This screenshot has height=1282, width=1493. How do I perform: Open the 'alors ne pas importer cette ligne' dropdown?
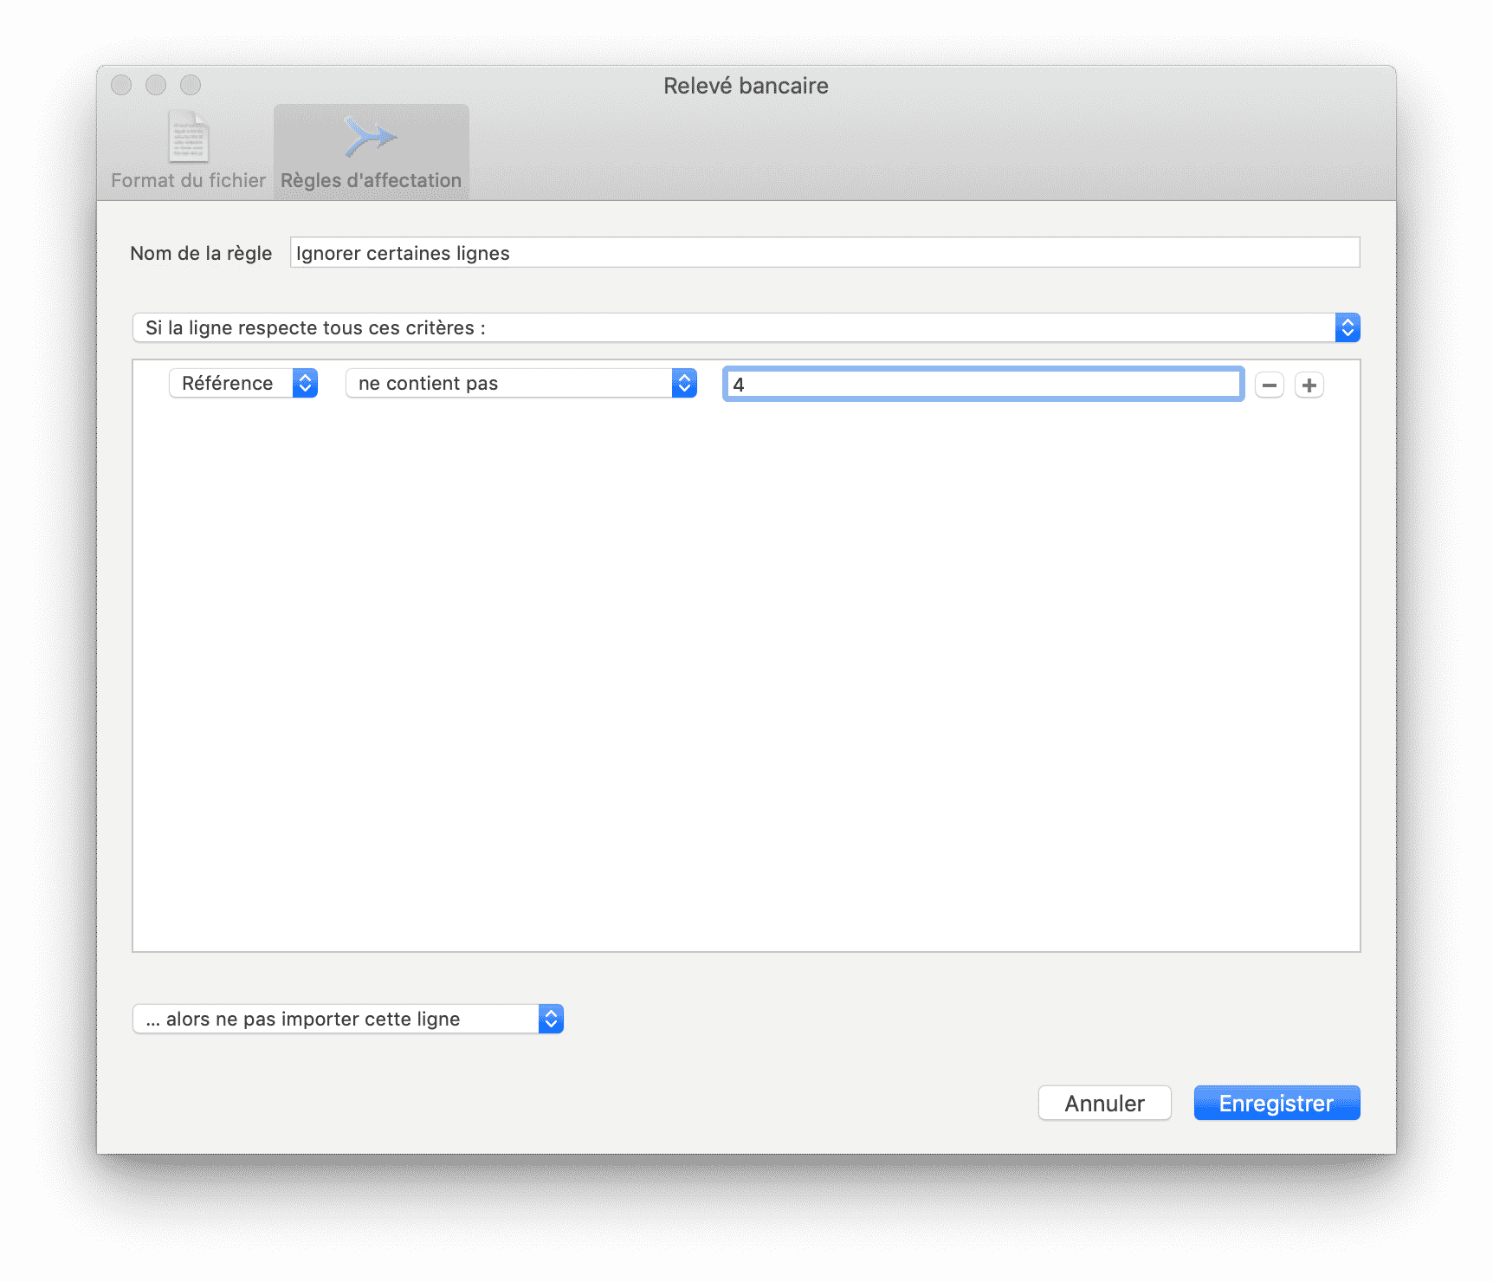(347, 1019)
